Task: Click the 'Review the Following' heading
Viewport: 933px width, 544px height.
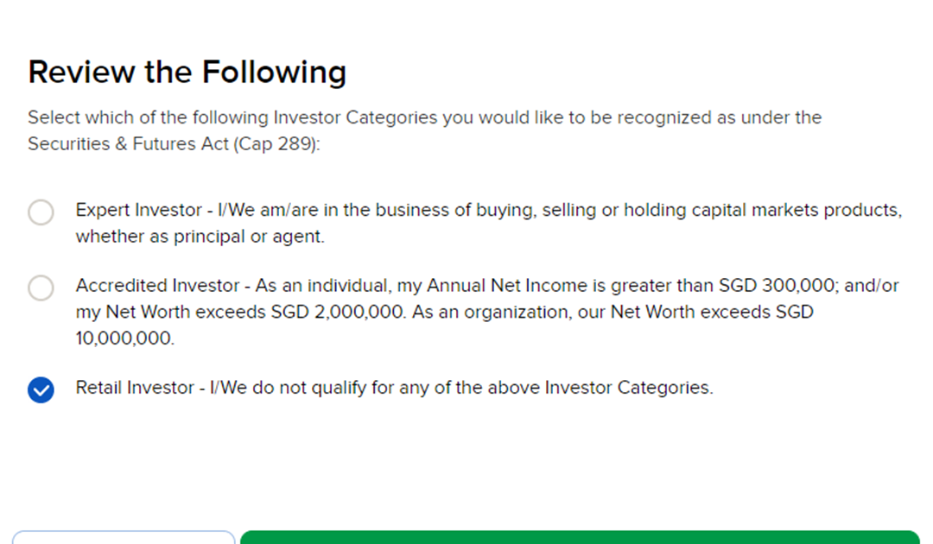Action: coord(187,72)
